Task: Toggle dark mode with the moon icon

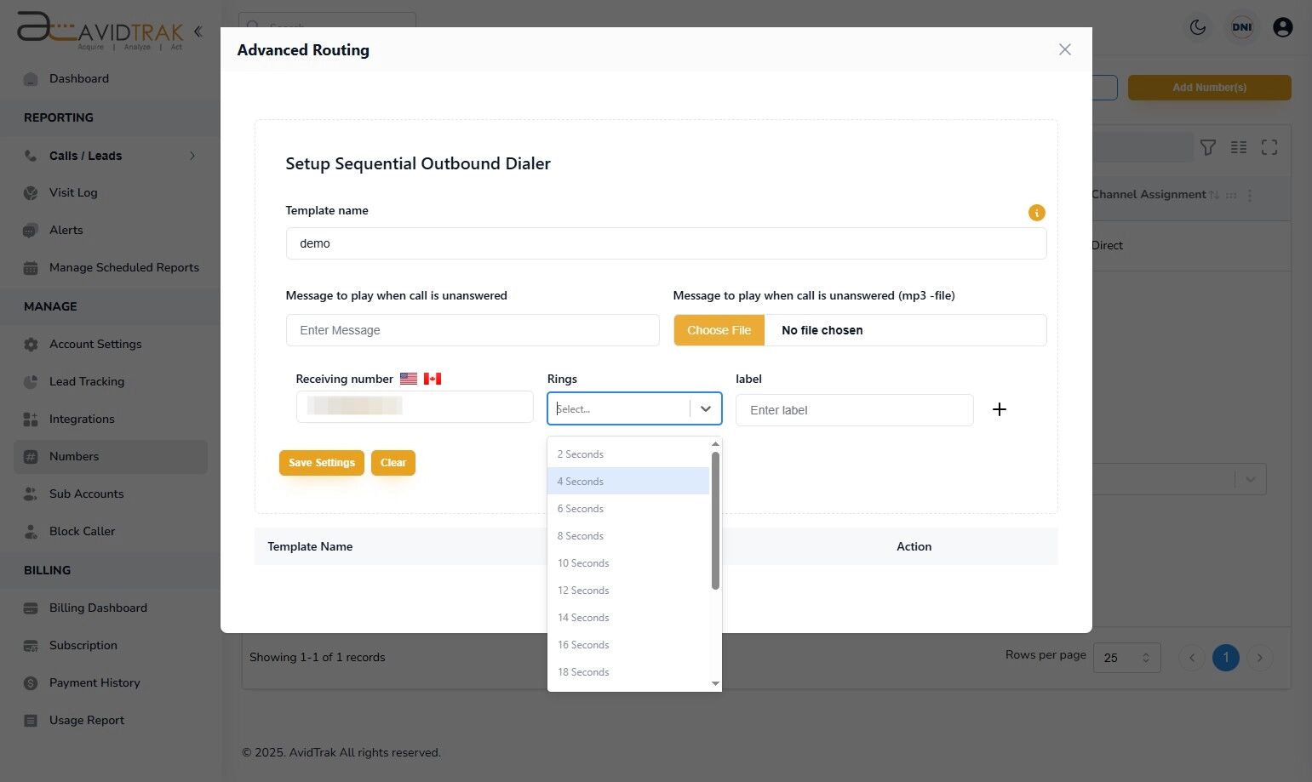Action: point(1197,26)
